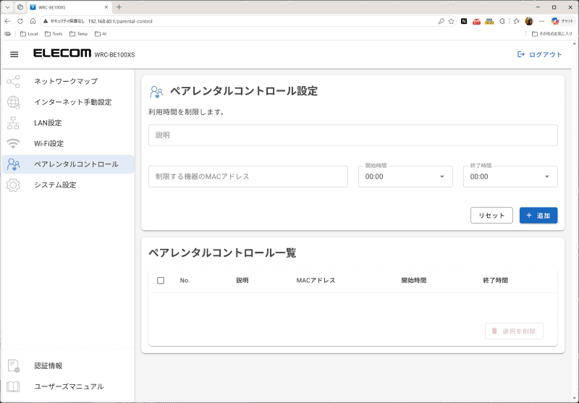
Task: Open the Tools bookmarks folder
Action: (x=54, y=33)
